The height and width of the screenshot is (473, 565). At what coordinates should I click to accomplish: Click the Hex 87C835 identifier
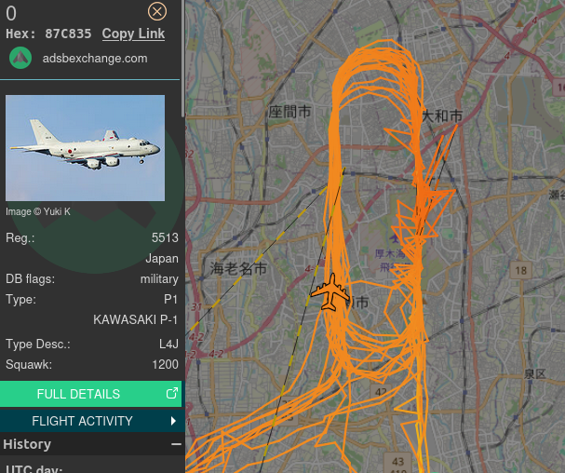click(48, 34)
